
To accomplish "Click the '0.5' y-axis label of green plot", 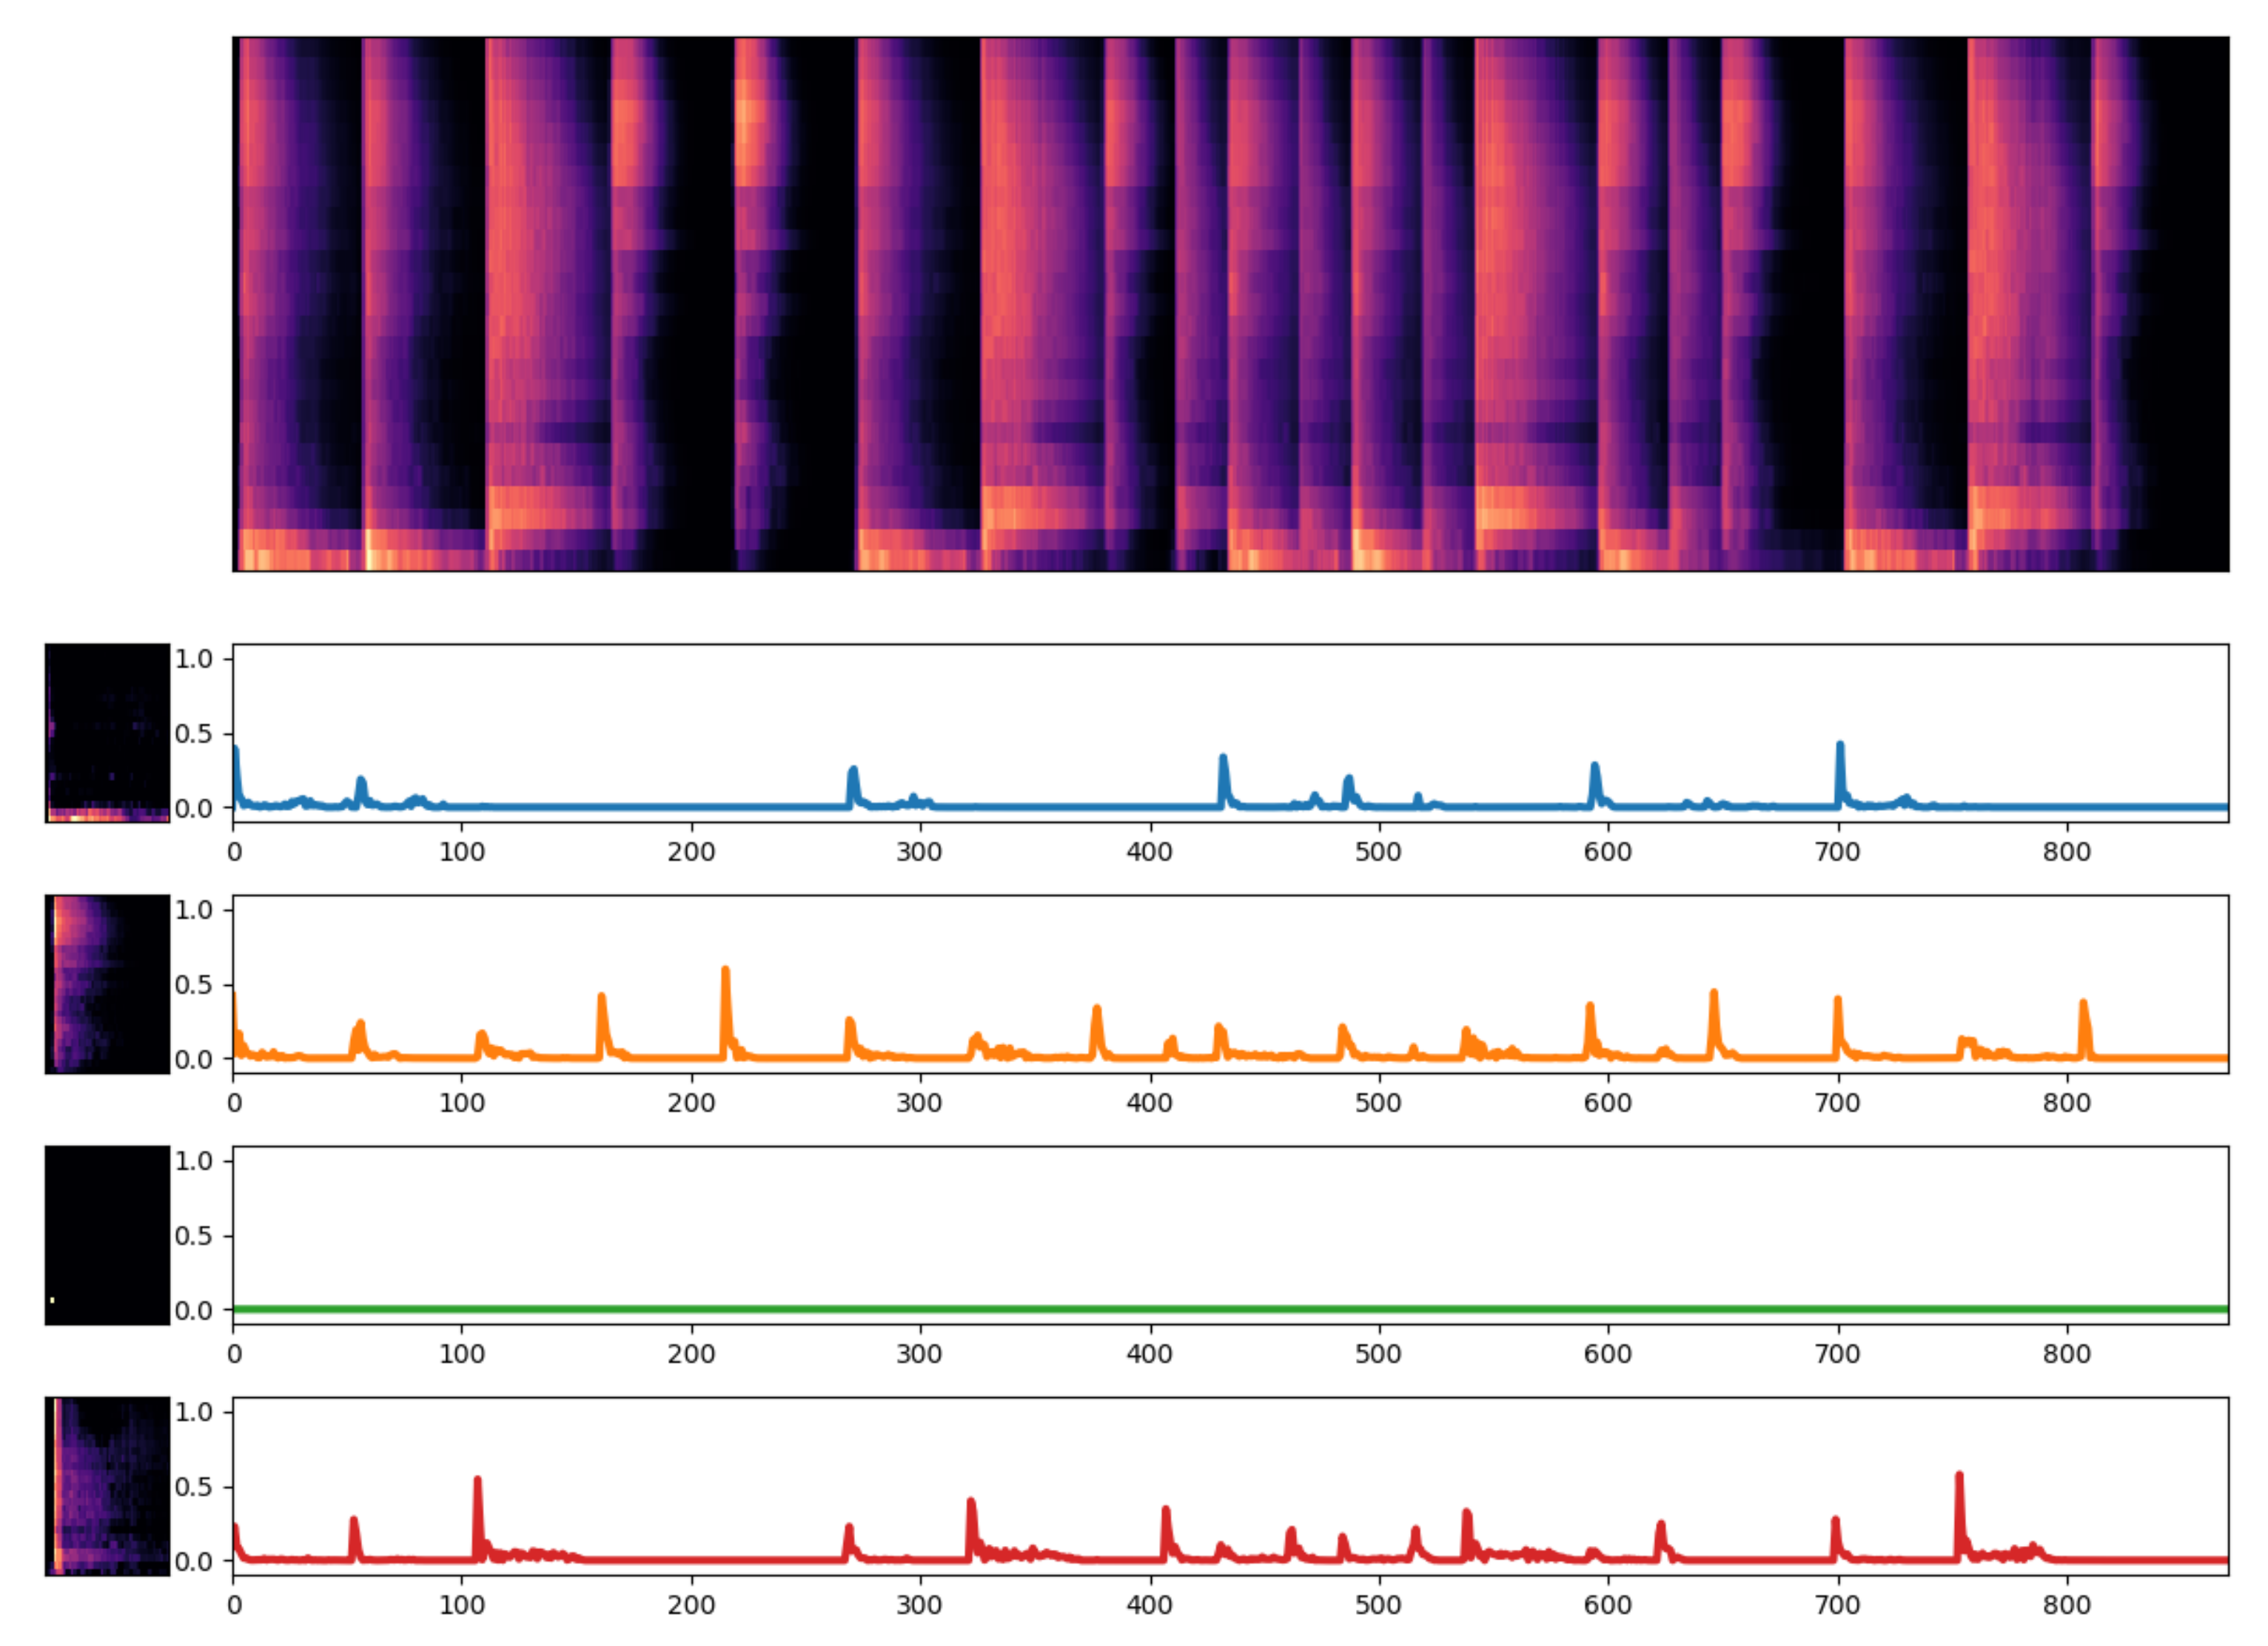I will tap(193, 1236).
